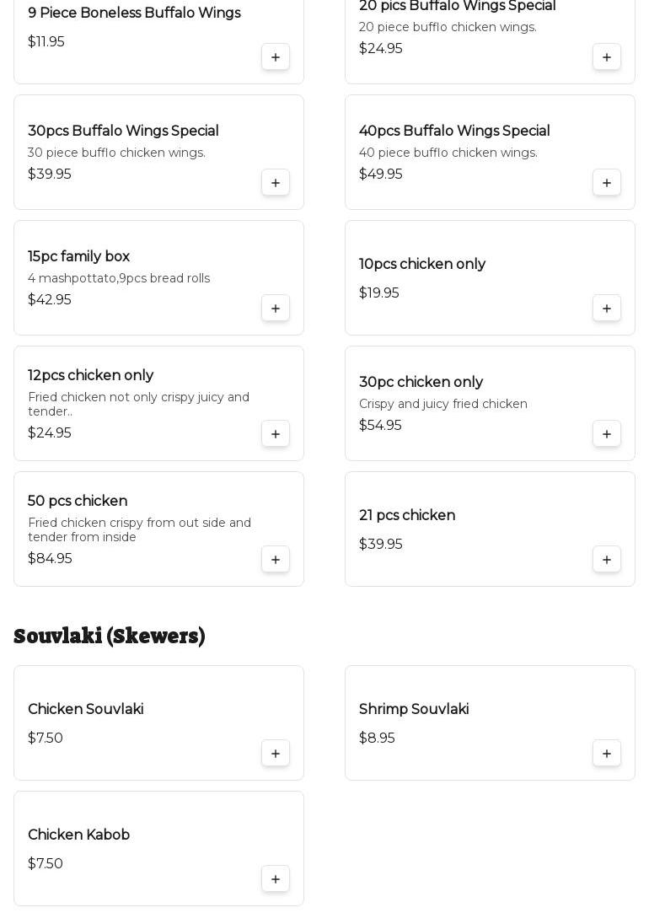Viewport: 649px width, 913px height.
Task: Add 40pcs Buffalo Wings Special to cart
Action: [x=607, y=183]
